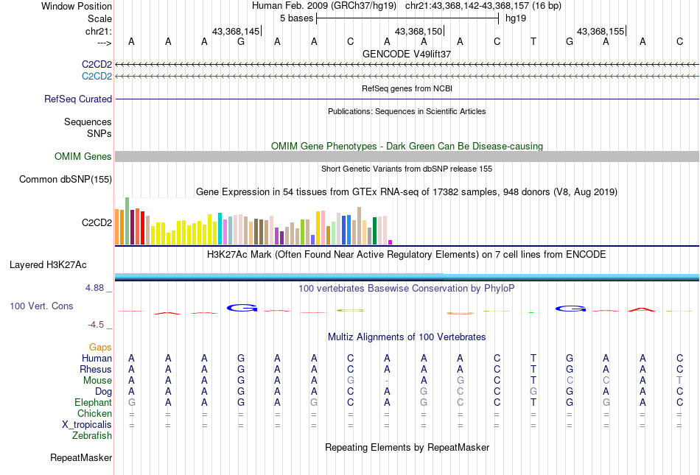Click the 5 bases scale bar

[x=407, y=18]
